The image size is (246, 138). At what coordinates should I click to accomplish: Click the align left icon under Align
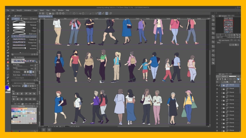click(14, 94)
